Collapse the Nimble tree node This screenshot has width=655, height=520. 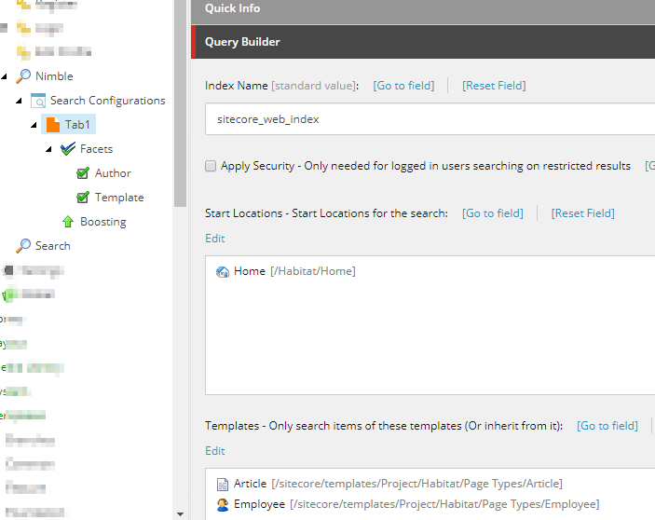pos(4,76)
